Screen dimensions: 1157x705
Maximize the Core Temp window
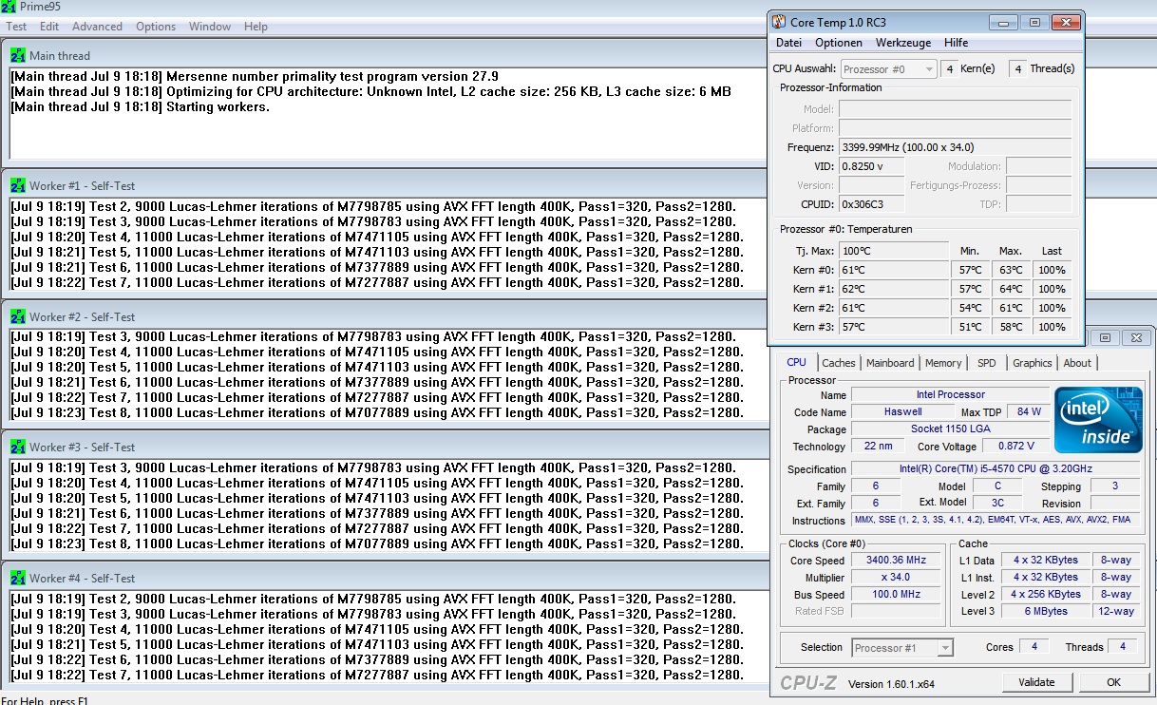click(x=1034, y=22)
